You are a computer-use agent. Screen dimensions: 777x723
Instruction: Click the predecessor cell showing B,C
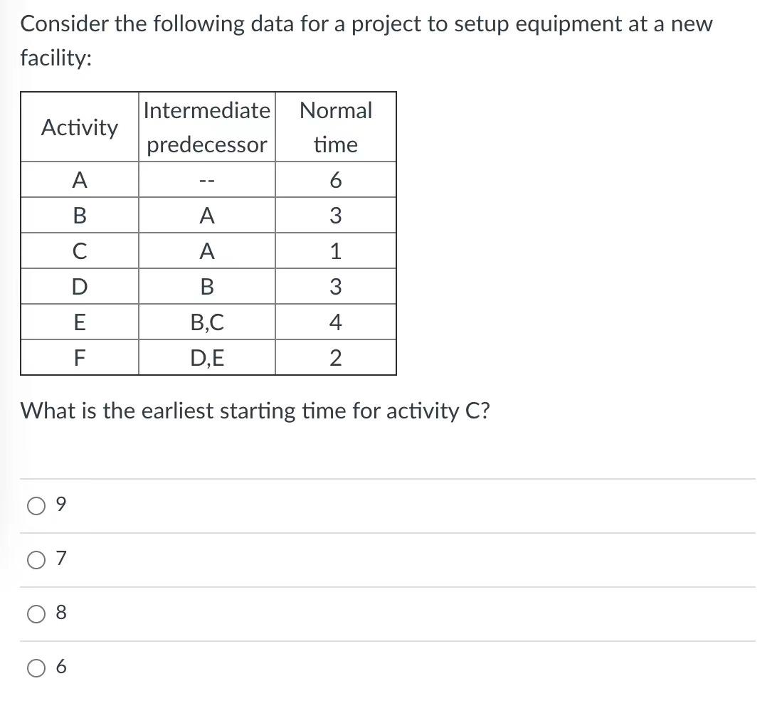click(x=206, y=322)
